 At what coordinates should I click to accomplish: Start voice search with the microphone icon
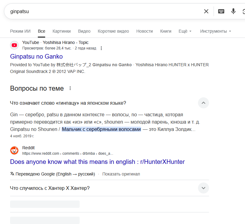tap(233, 11)
